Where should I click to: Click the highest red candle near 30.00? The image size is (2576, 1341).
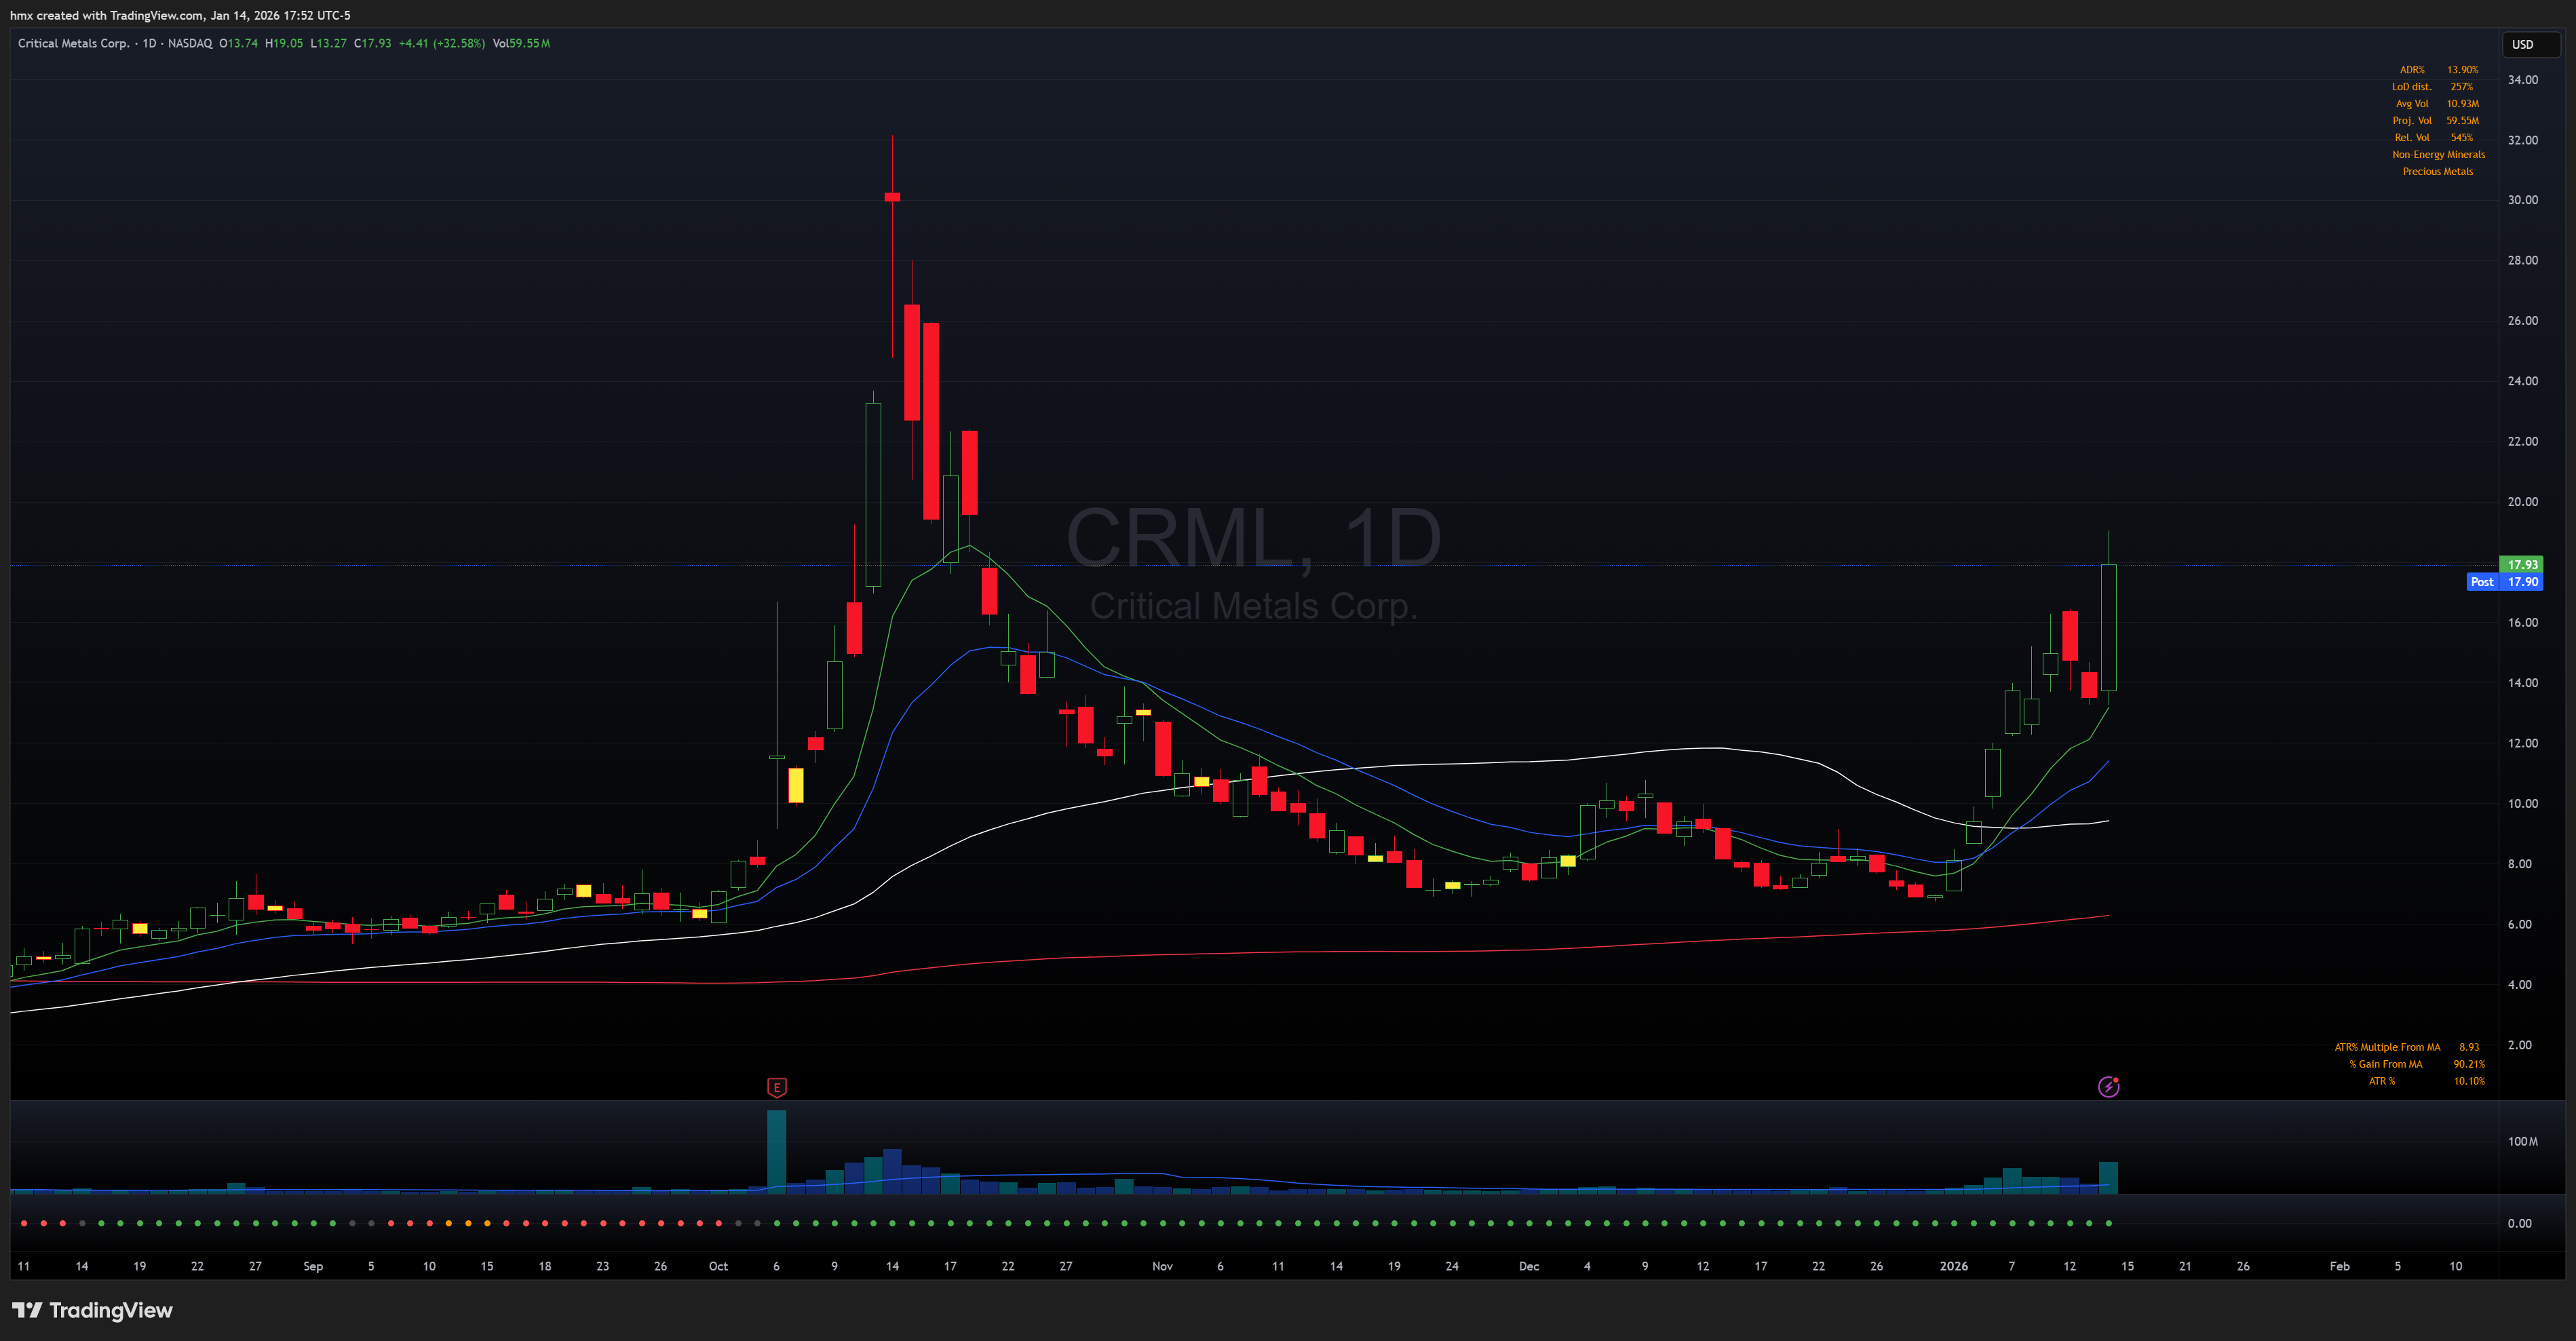892,197
